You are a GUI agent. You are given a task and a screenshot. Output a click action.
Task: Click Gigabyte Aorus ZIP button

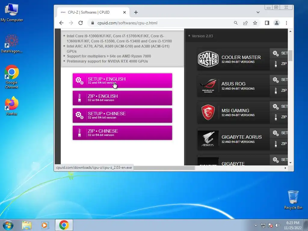tap(279, 144)
